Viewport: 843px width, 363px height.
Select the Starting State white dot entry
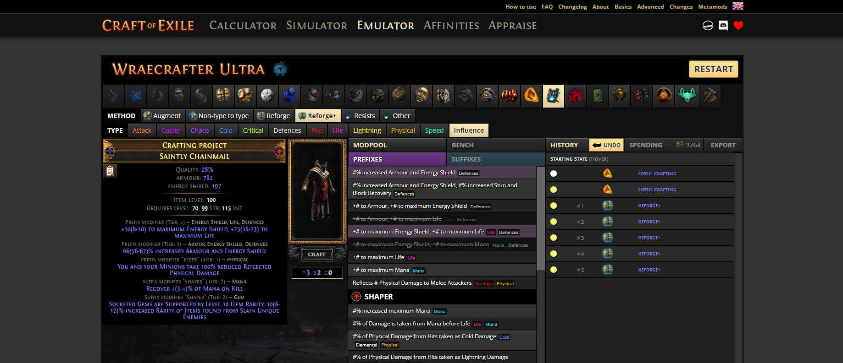click(x=554, y=173)
